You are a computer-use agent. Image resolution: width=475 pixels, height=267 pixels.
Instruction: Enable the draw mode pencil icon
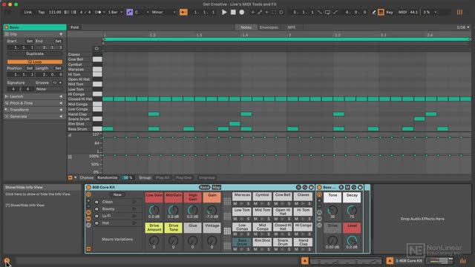(374, 12)
